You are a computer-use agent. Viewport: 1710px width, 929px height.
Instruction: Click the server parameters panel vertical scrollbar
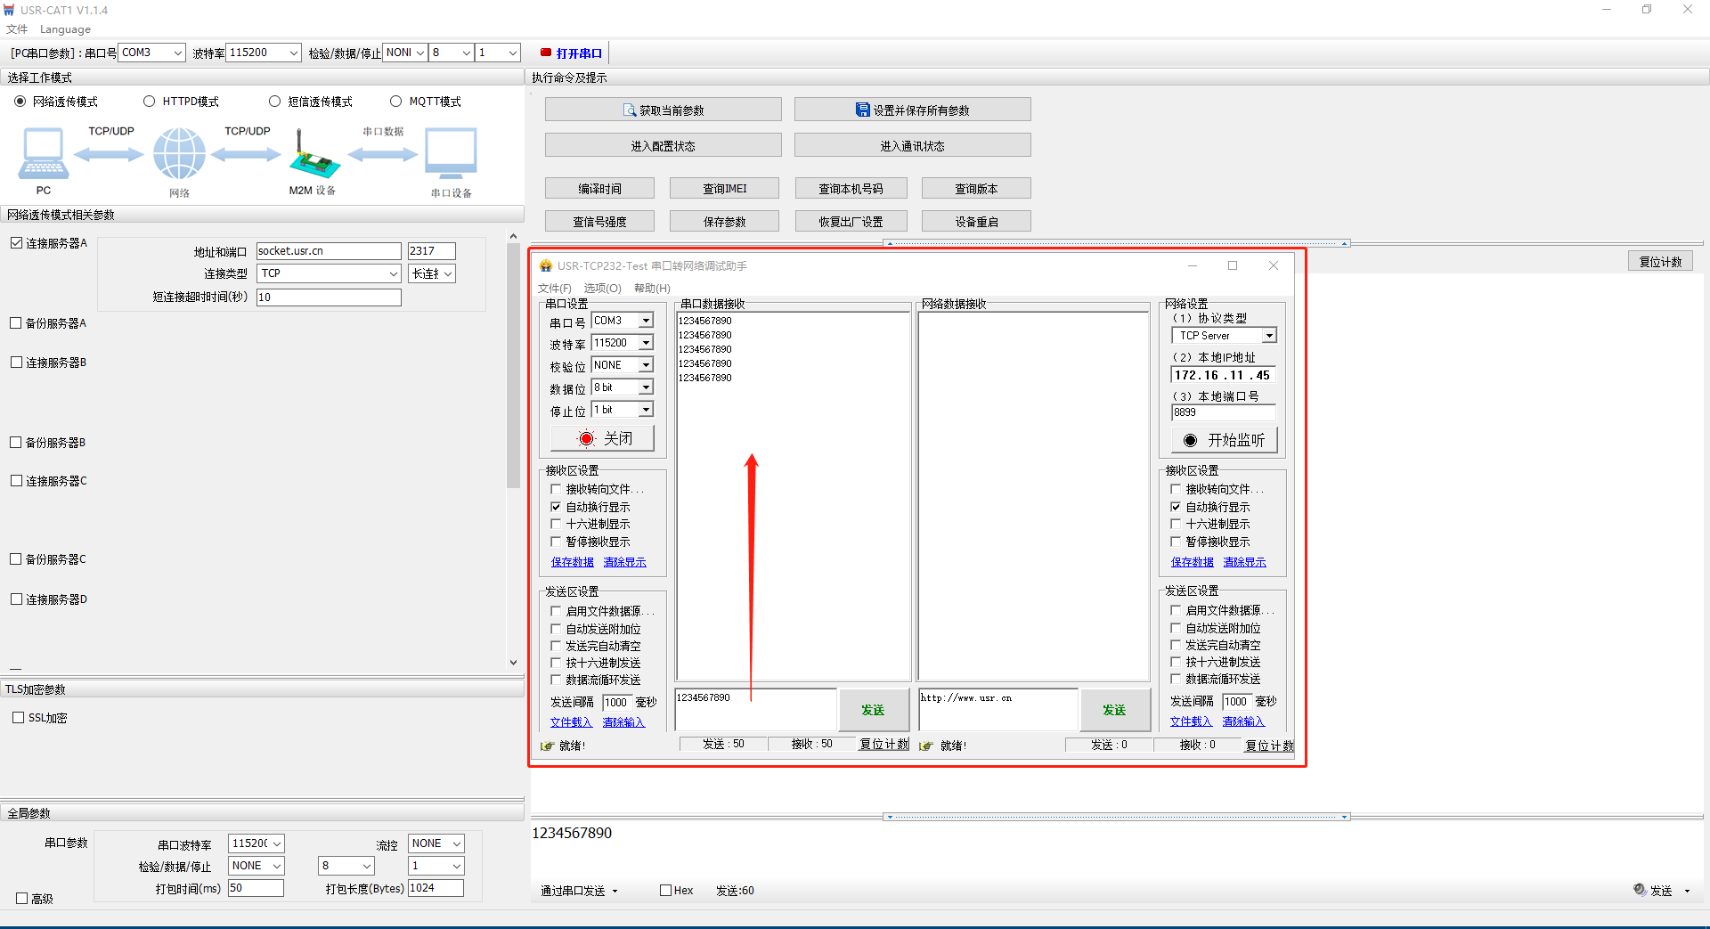[513, 365]
